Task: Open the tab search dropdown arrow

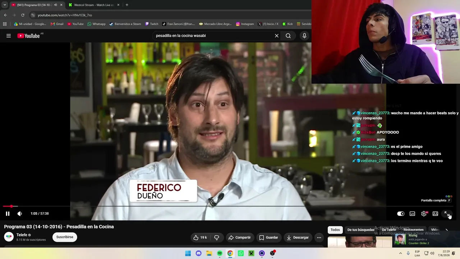Action: pos(5,5)
